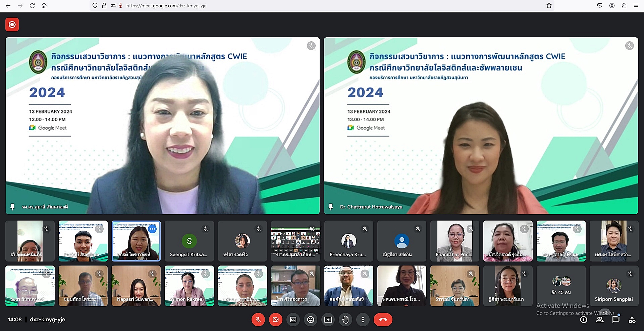Unmute the microphone in bottom toolbar

point(258,320)
